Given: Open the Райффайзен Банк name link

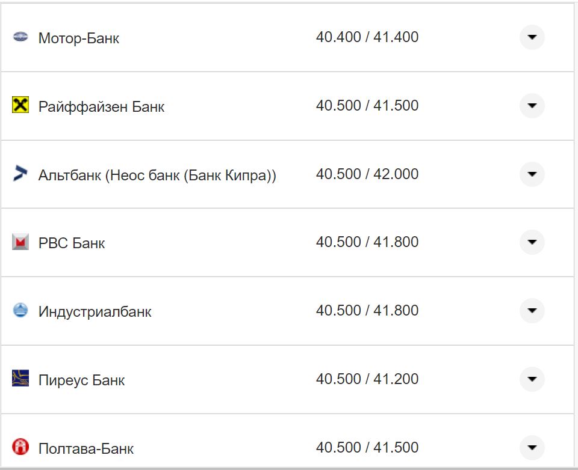Looking at the screenshot, I should tap(101, 107).
